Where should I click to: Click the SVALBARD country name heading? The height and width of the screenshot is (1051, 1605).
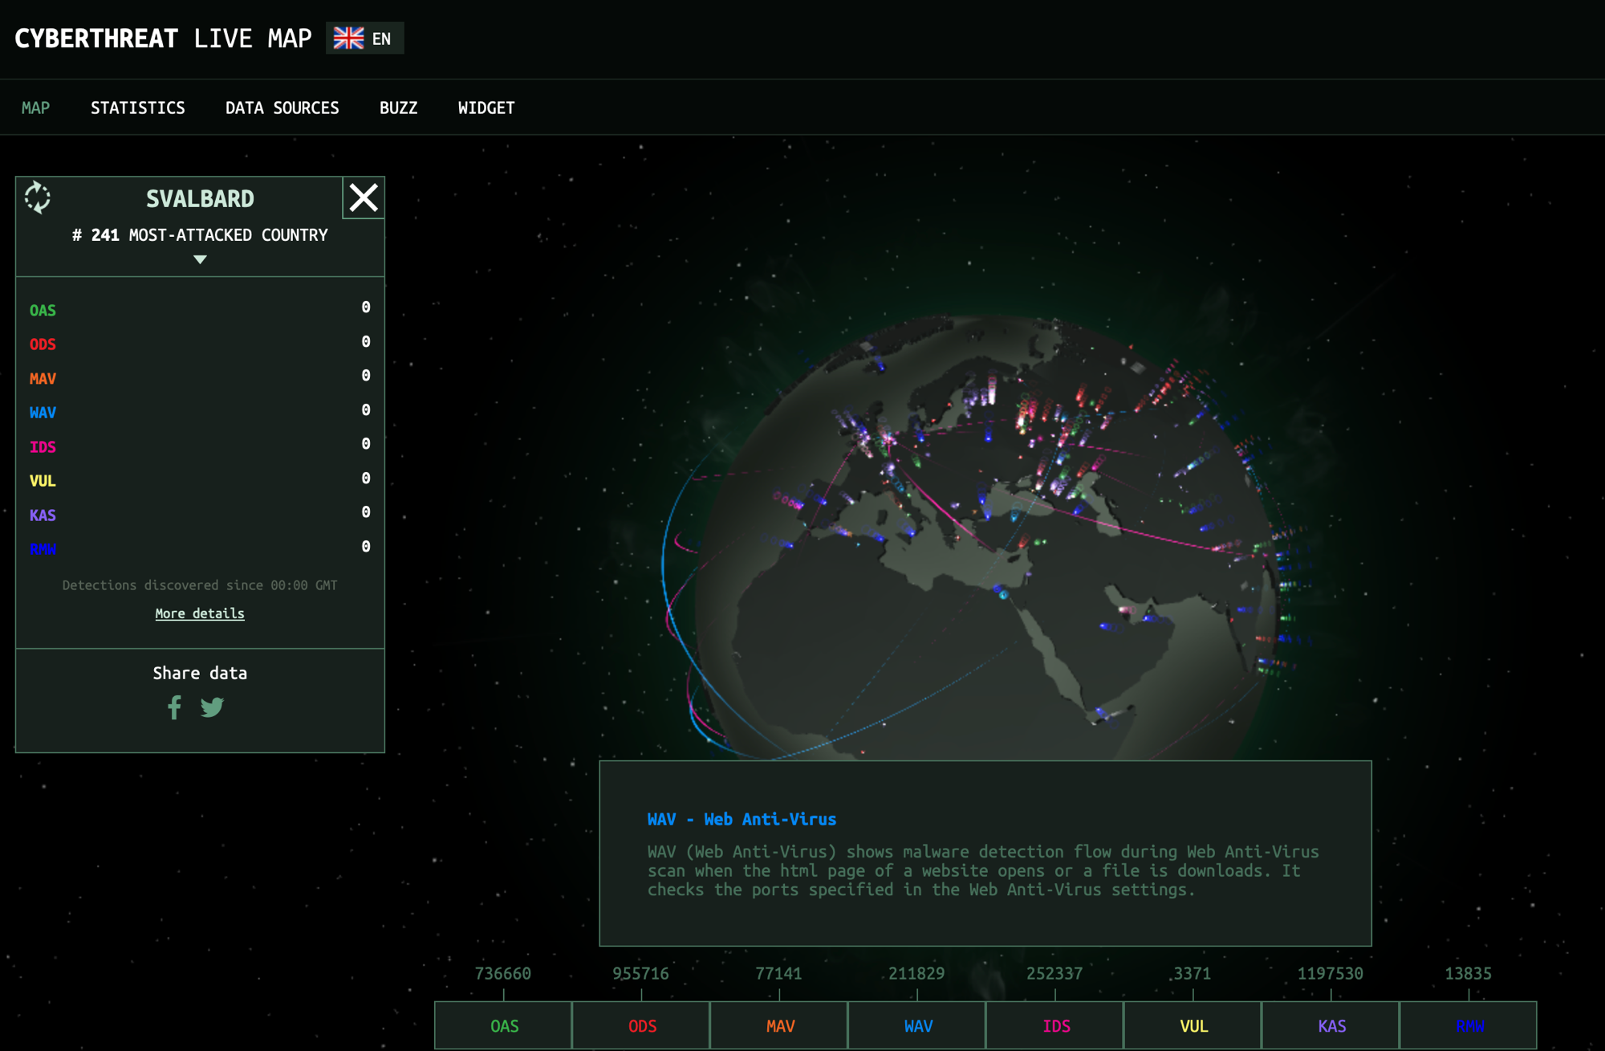coord(200,198)
